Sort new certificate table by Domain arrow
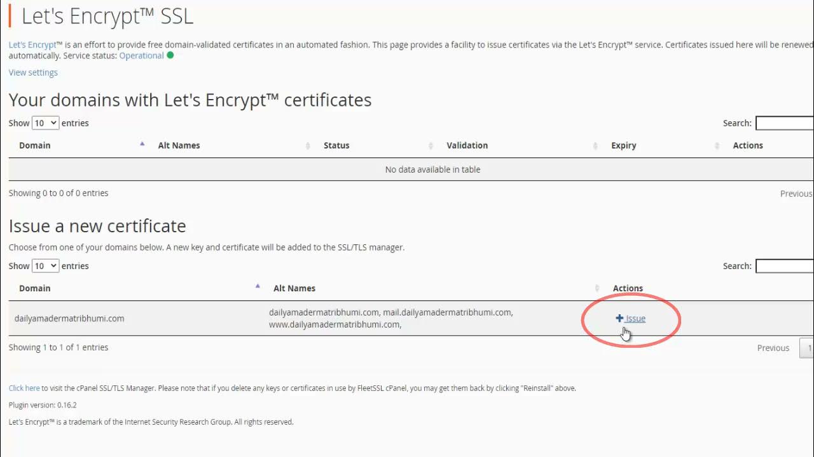Image resolution: width=814 pixels, height=457 pixels. (x=258, y=288)
